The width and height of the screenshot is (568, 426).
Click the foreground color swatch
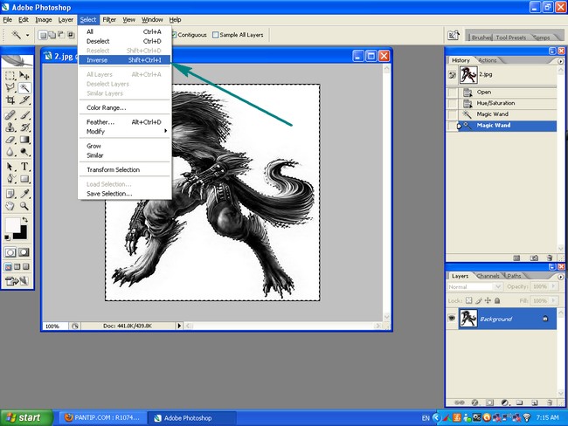click(x=12, y=224)
